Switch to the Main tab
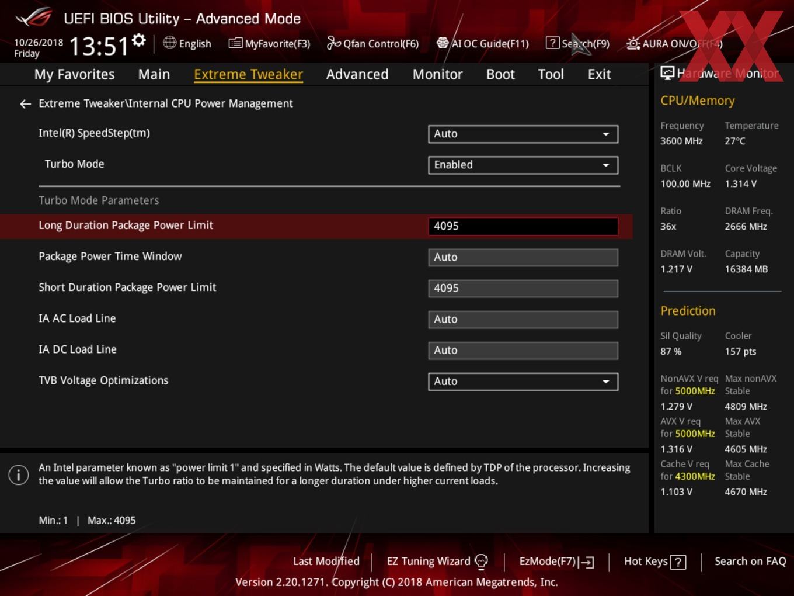This screenshot has height=596, width=794. click(x=154, y=74)
